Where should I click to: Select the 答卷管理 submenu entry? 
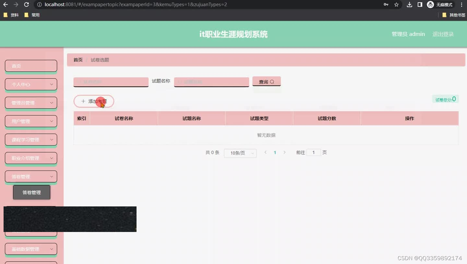pos(31,192)
